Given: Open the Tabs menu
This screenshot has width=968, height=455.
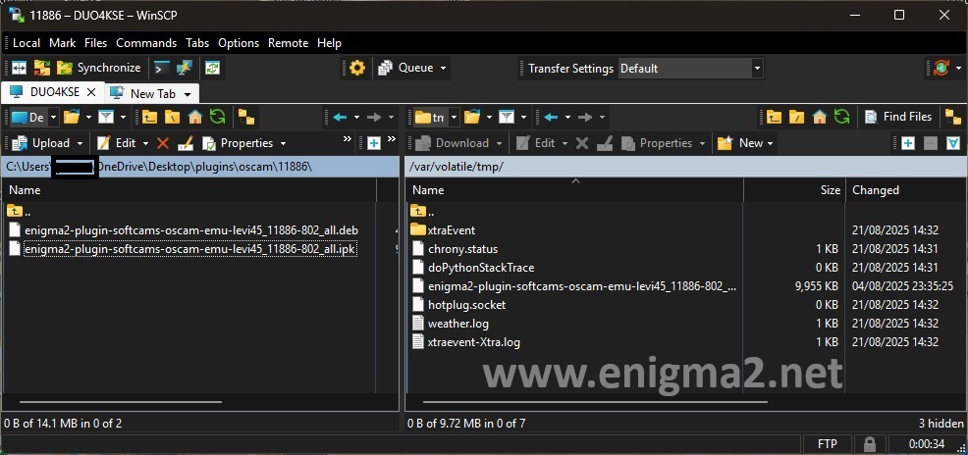Looking at the screenshot, I should coord(197,43).
